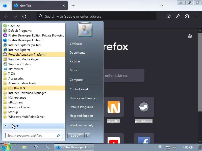Open the Firefox hamburger menu

(196, 16)
